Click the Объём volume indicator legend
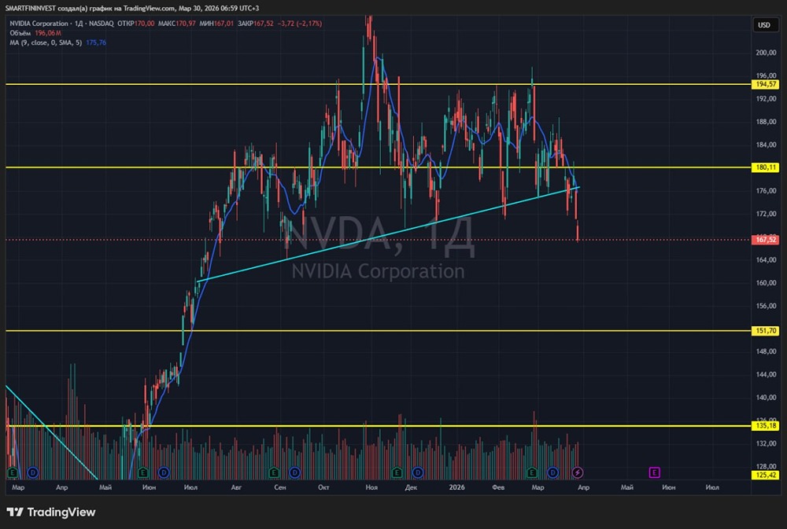The width and height of the screenshot is (787, 529). point(20,33)
